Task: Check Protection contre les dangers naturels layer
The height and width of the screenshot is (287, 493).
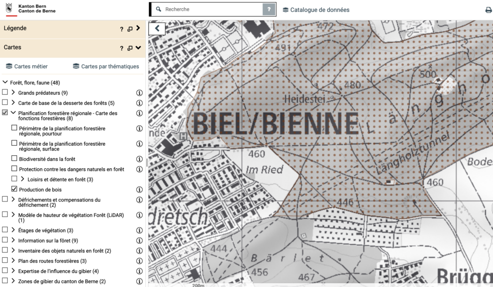Action: (14, 169)
